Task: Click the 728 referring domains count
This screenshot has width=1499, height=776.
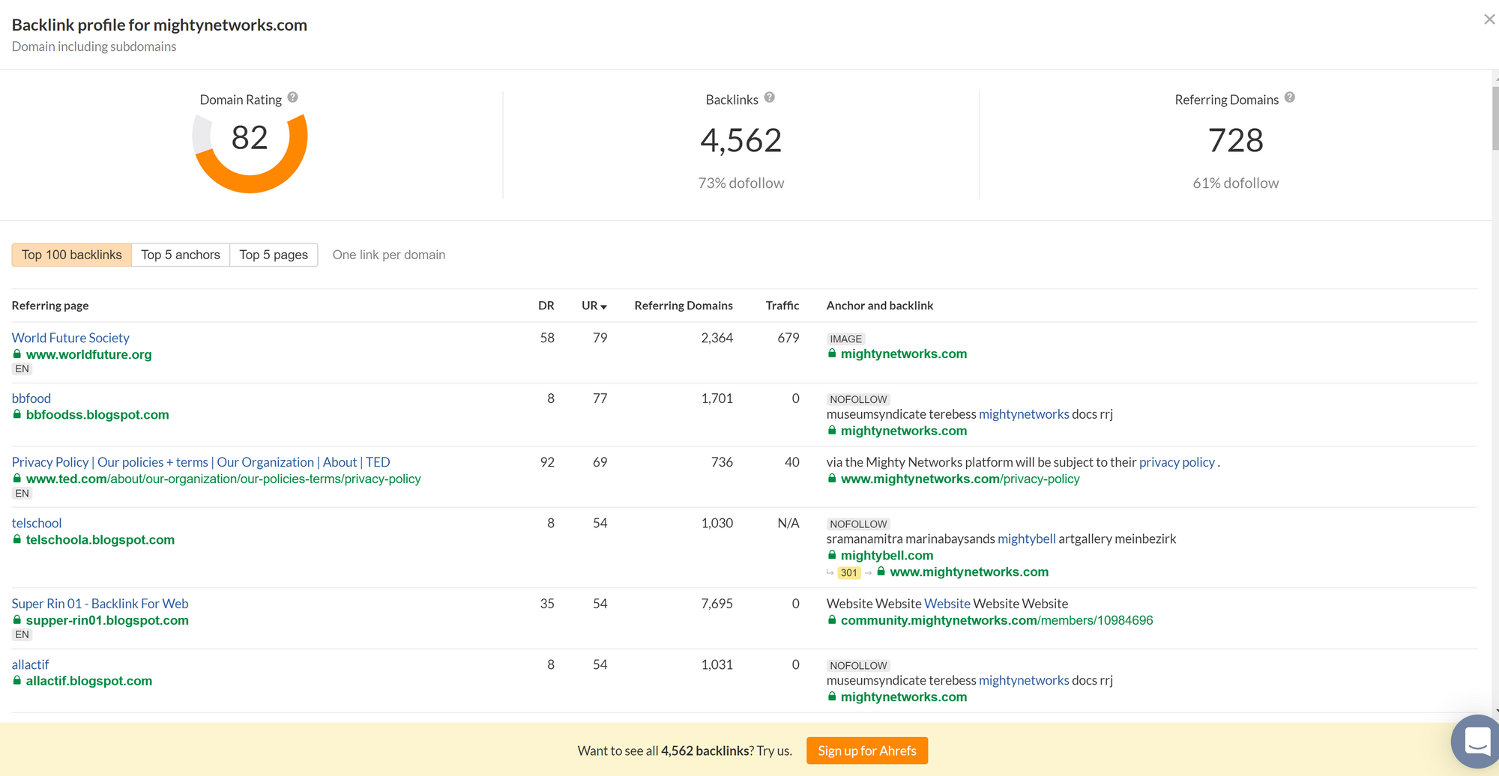Action: point(1236,140)
